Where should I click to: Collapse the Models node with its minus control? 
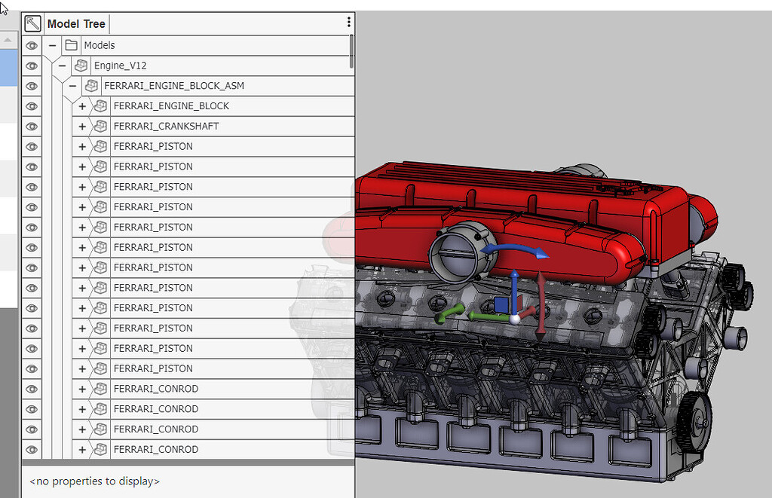click(52, 45)
